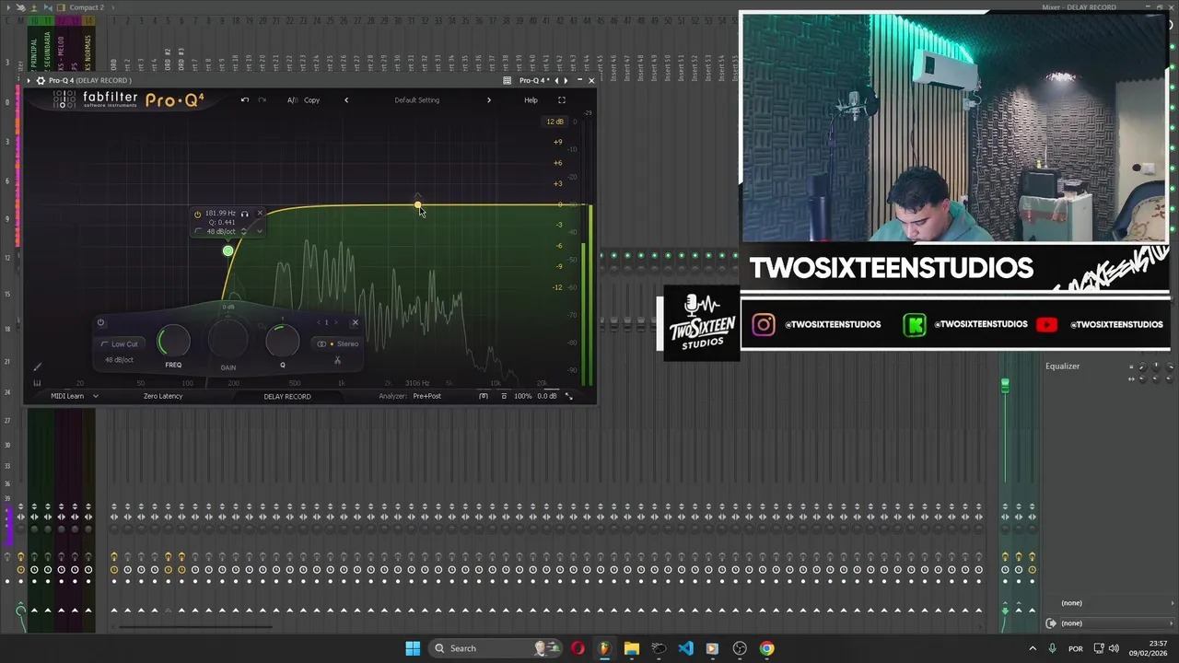Close the band control panel
The width and height of the screenshot is (1179, 663).
coord(355,322)
